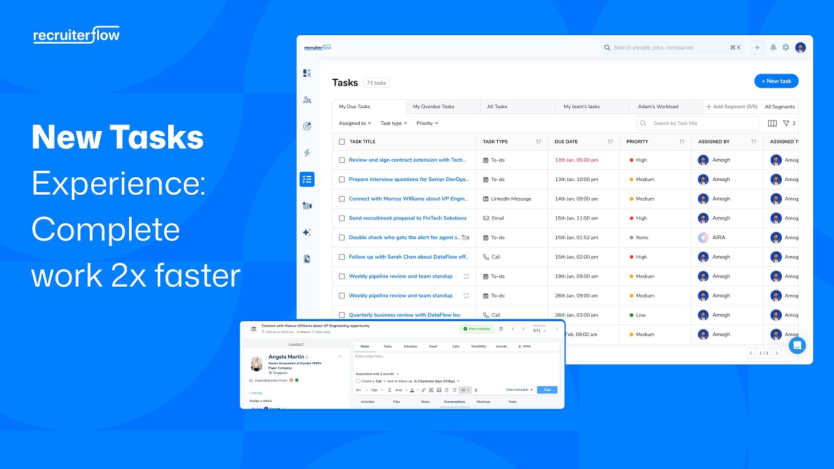This screenshot has width=834, height=469.
Task: Open the column chooser icon
Action: pos(772,123)
